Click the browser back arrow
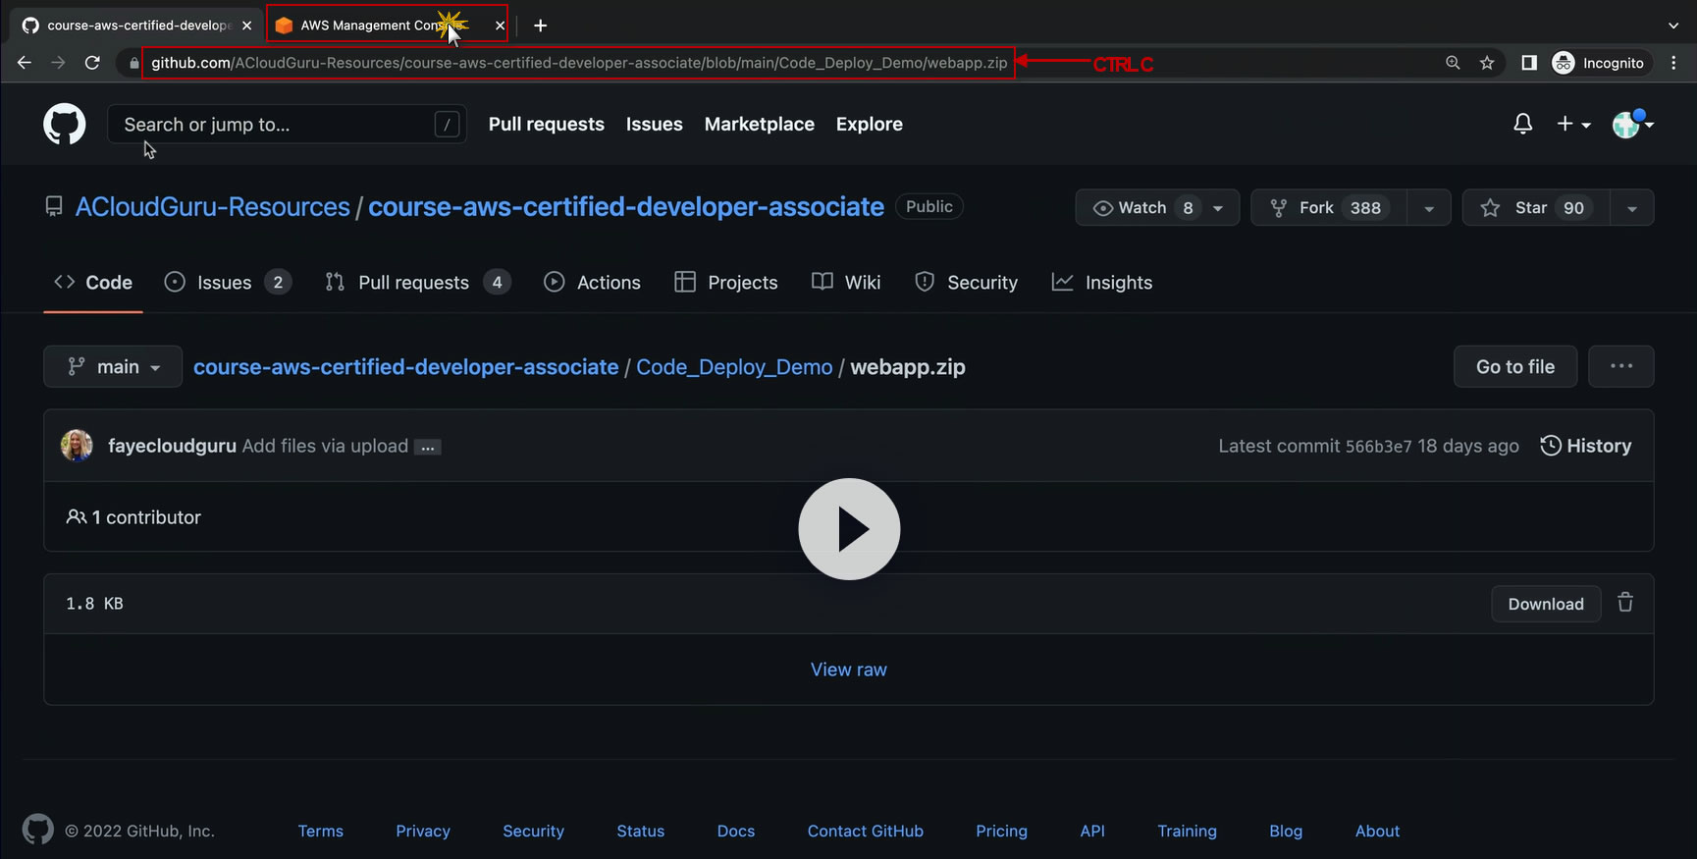Image resolution: width=1697 pixels, height=859 pixels. coord(25,63)
